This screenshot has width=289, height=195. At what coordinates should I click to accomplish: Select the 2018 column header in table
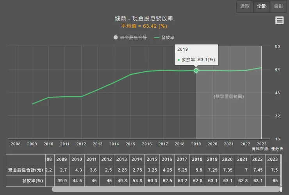pyautogui.click(x=198, y=160)
